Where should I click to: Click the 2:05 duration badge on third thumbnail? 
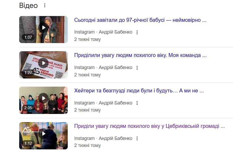point(28,108)
